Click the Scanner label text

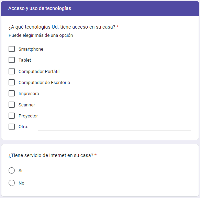(27, 105)
